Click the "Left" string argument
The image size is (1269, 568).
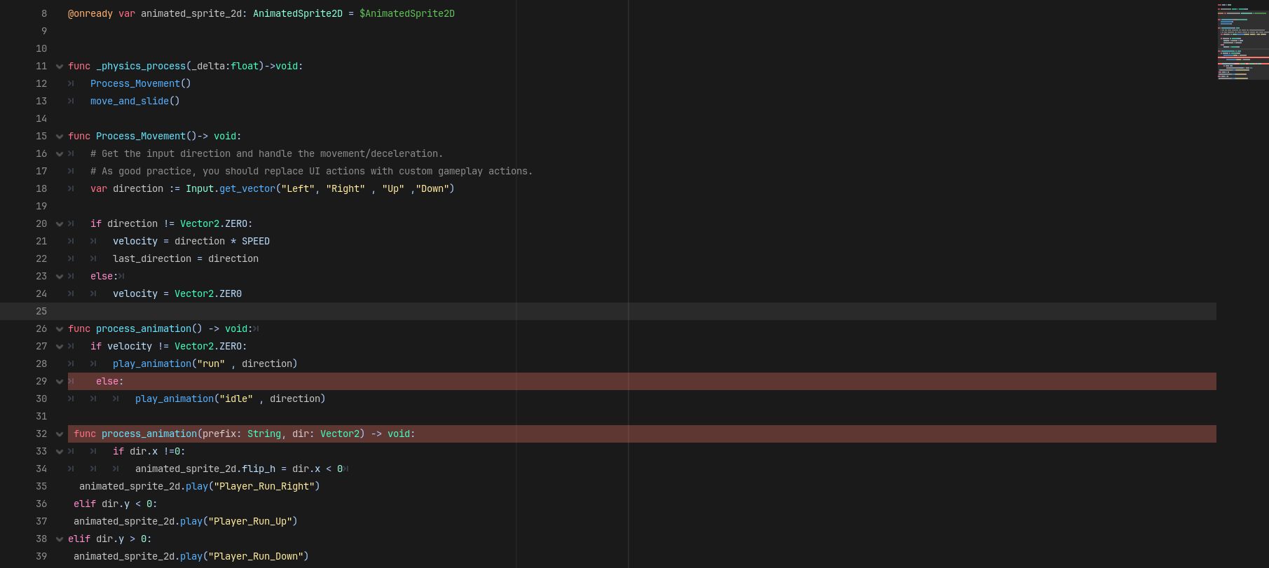[298, 188]
